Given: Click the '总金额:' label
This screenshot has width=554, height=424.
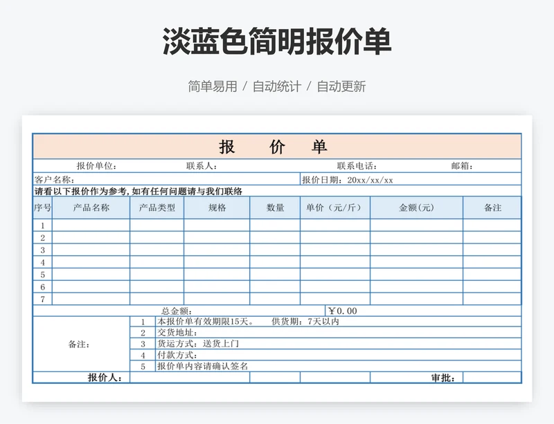Looking at the screenshot, I should point(177,311).
